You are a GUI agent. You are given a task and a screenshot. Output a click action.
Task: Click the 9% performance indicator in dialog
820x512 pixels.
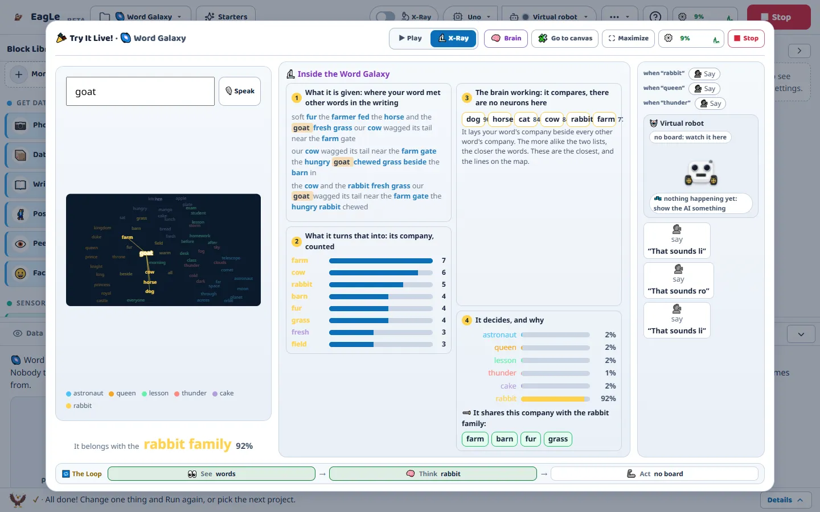pos(691,38)
